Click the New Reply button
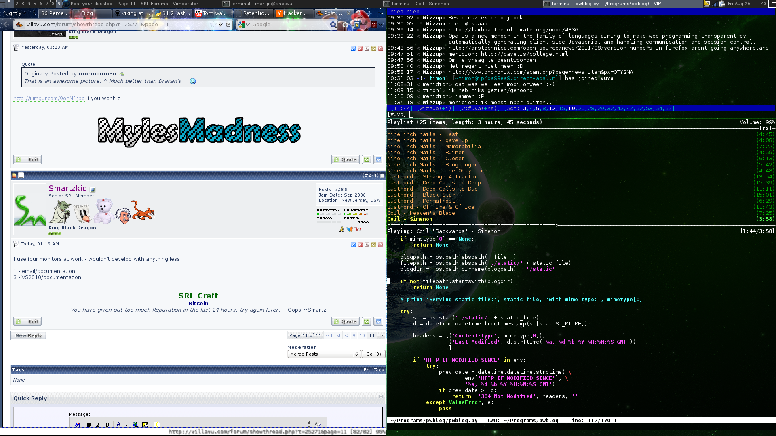The height and width of the screenshot is (436, 776). (x=28, y=335)
